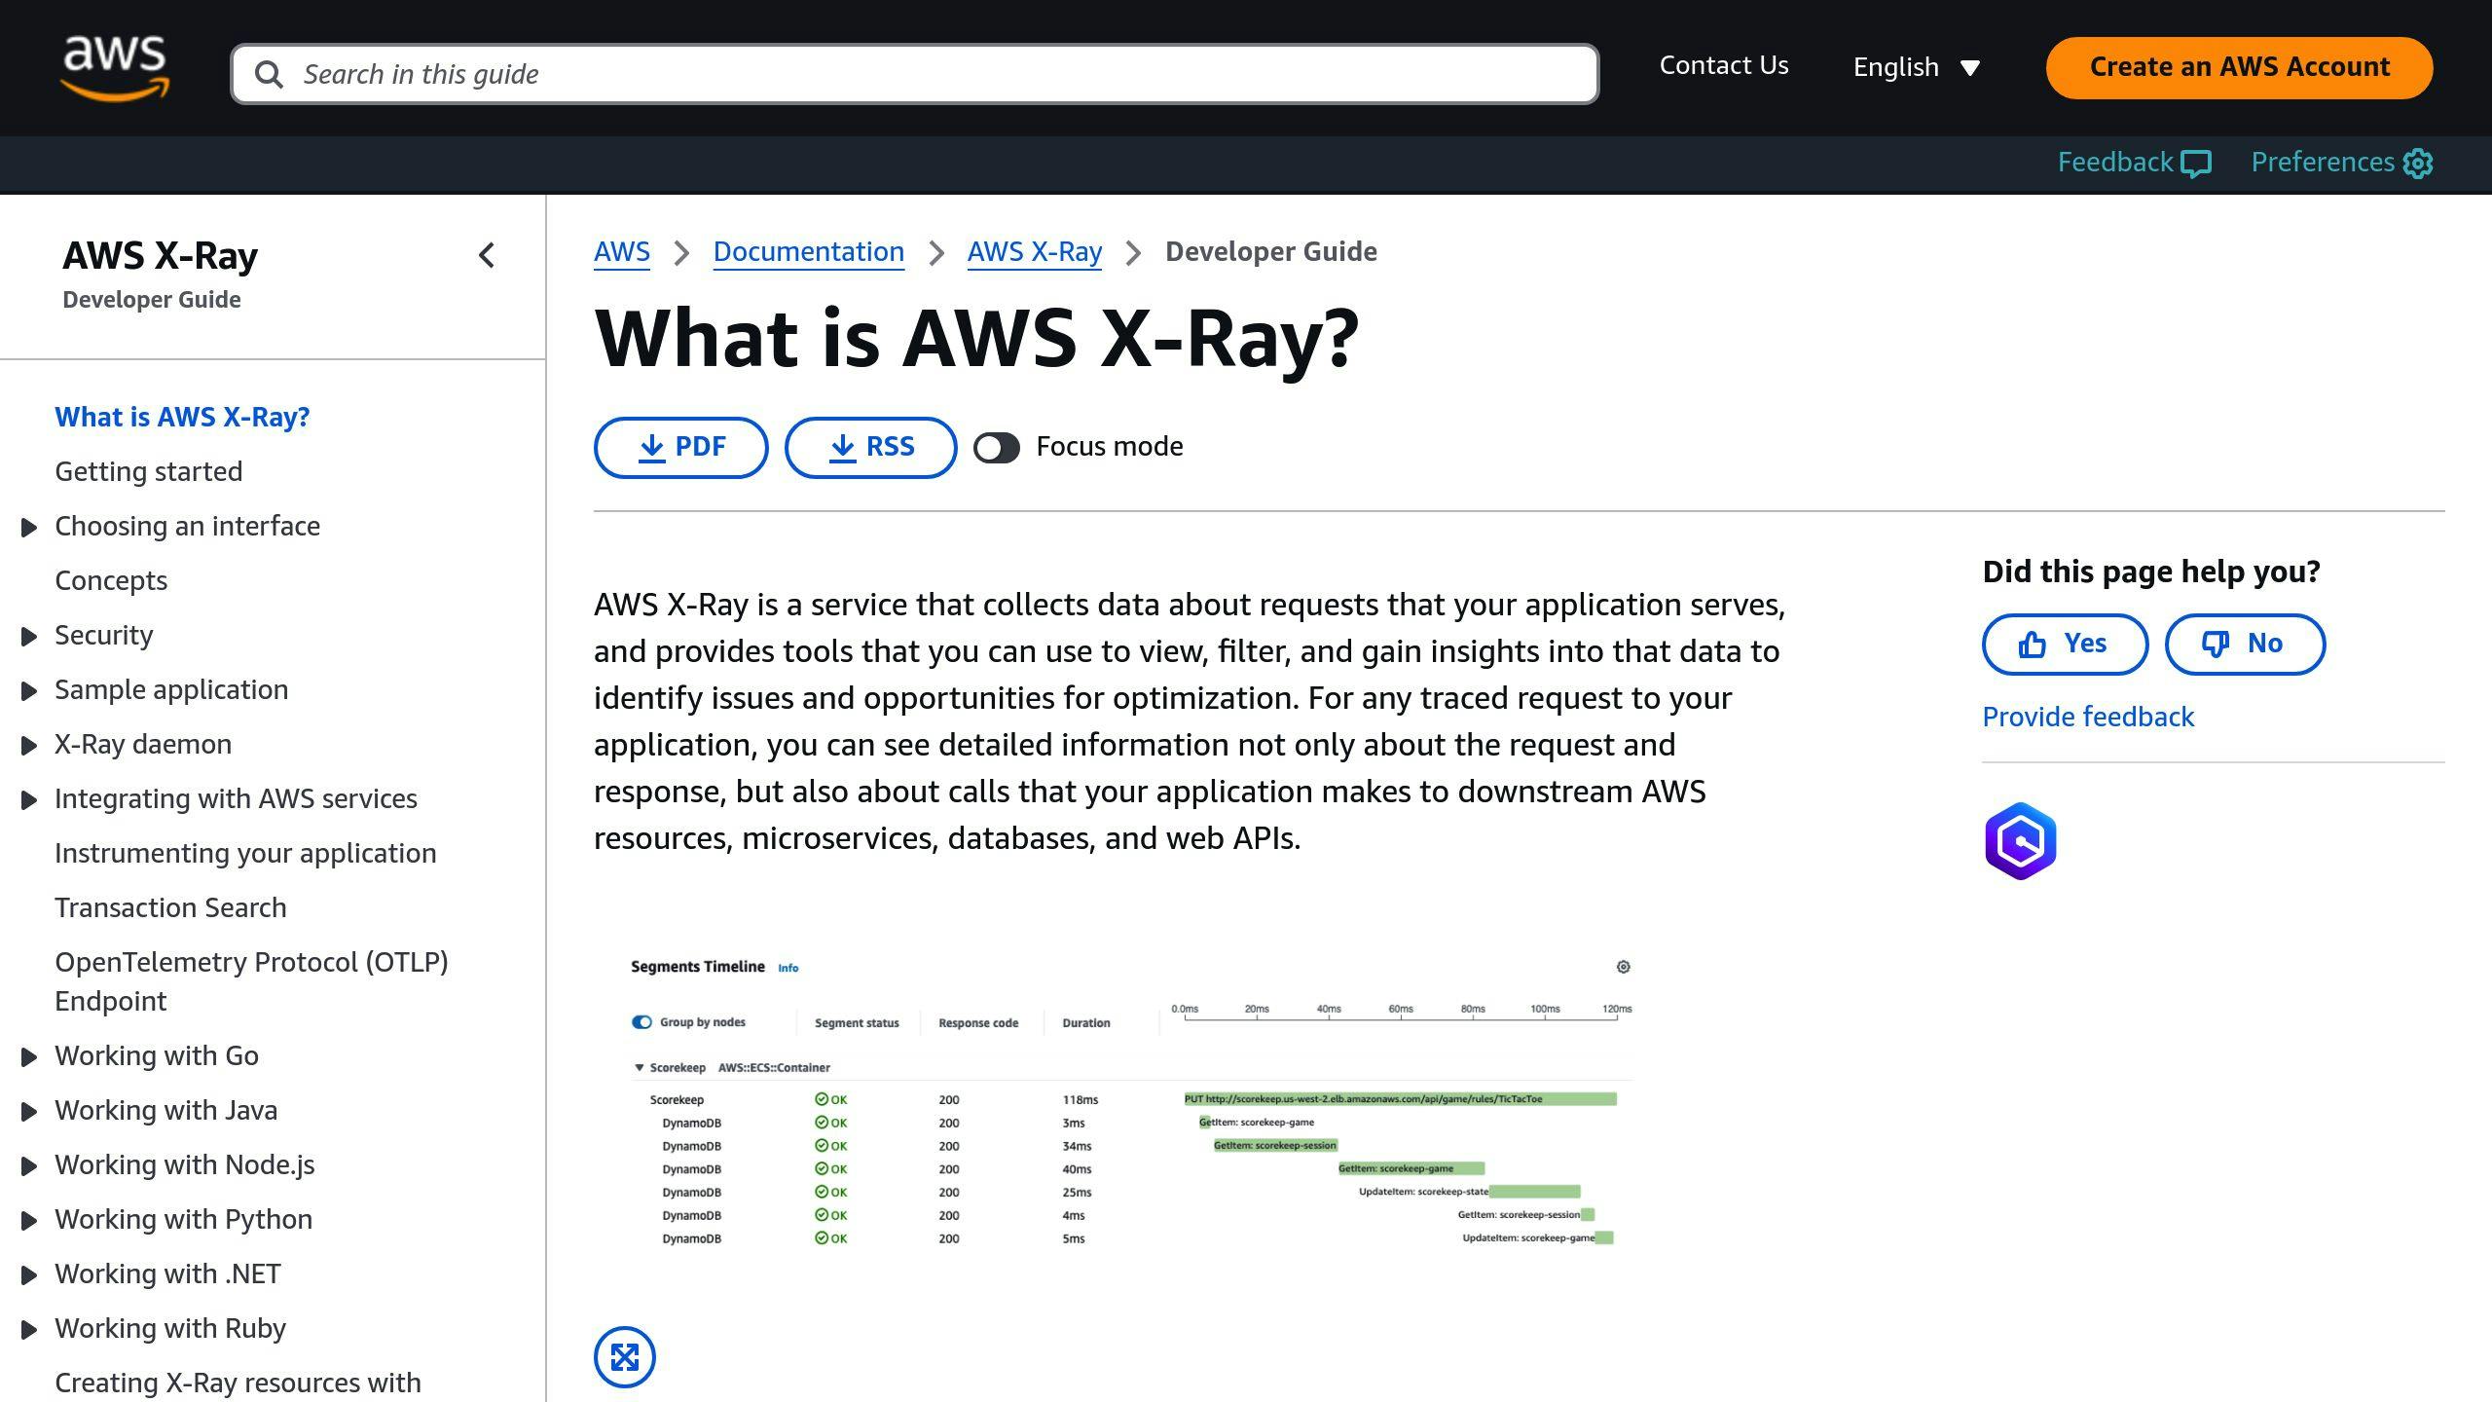Subscribe via the RSS button

pyautogui.click(x=871, y=448)
